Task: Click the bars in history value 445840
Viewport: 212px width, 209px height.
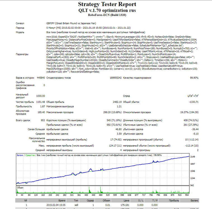Action: point(41,78)
